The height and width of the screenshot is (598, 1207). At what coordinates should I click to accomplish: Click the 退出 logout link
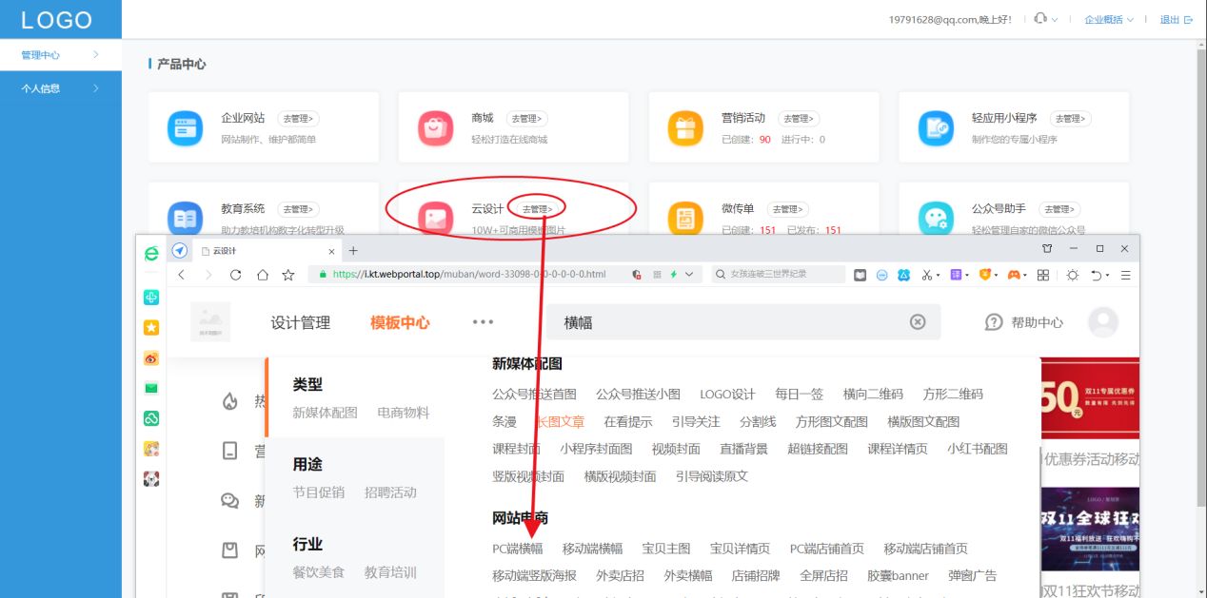[1176, 19]
